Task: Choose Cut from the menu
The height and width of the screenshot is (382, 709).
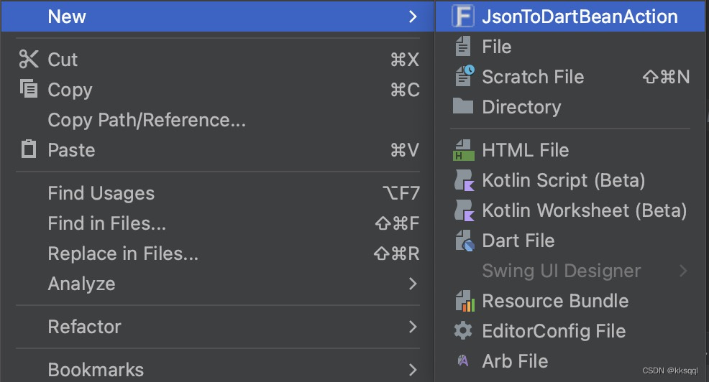Action: pyautogui.click(x=217, y=60)
